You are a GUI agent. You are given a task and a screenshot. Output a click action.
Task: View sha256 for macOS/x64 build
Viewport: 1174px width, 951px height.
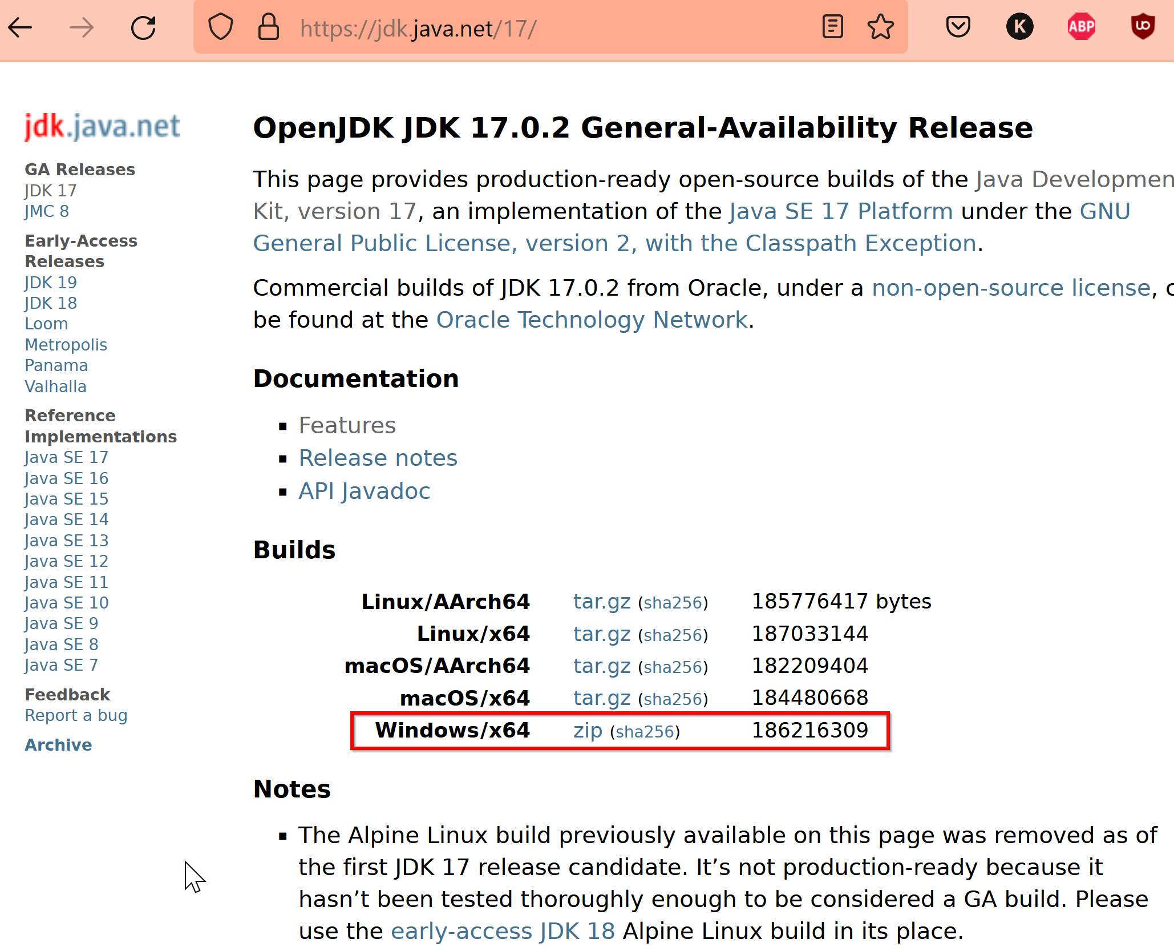[x=673, y=699]
